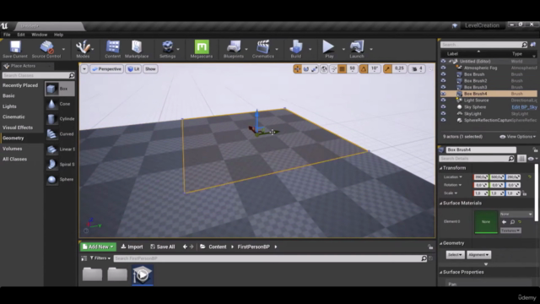This screenshot has height=304, width=540.
Task: Open Megascans plugin icon
Action: [x=202, y=49]
